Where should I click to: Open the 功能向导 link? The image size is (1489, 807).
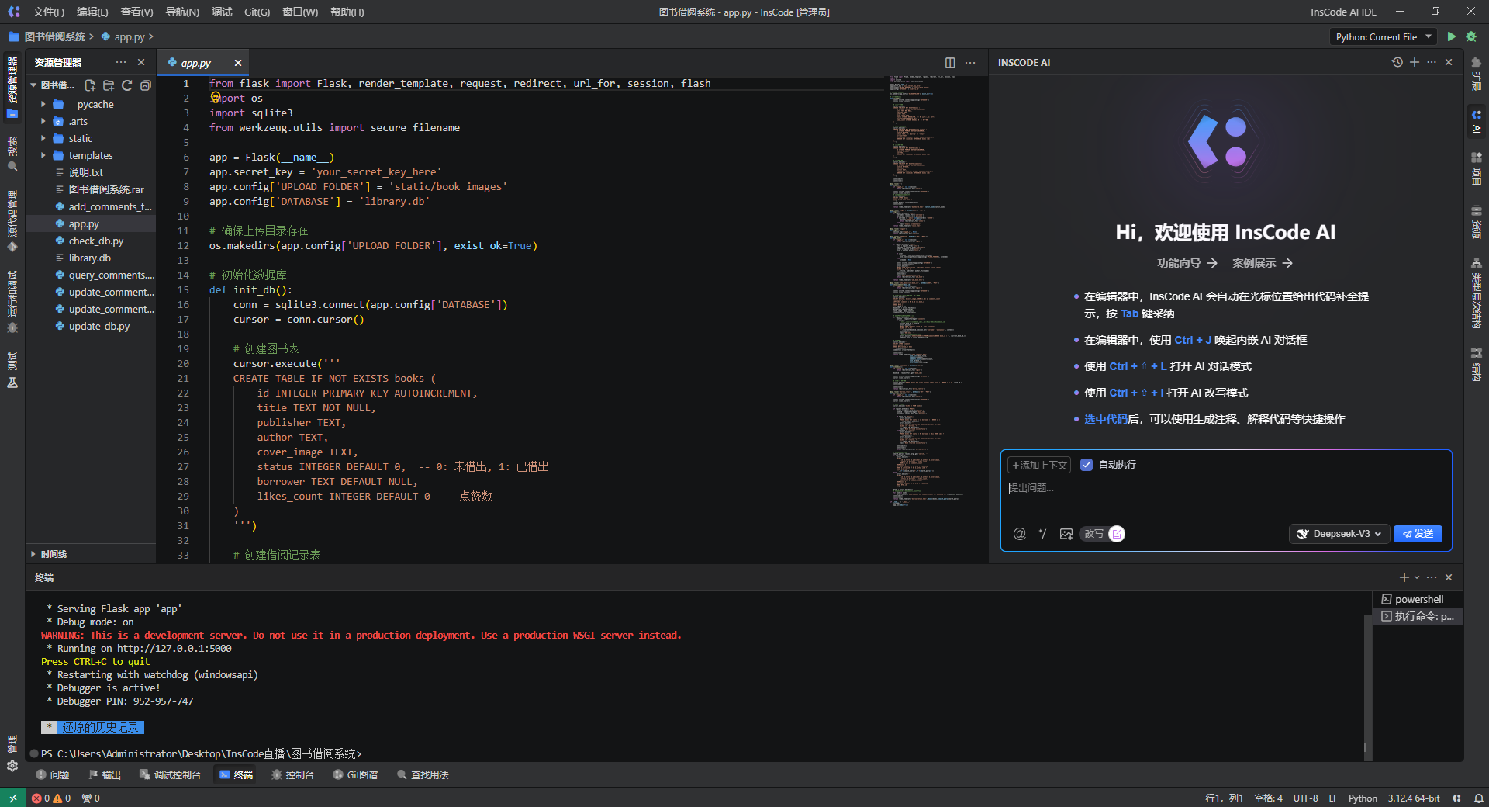[x=1187, y=263]
